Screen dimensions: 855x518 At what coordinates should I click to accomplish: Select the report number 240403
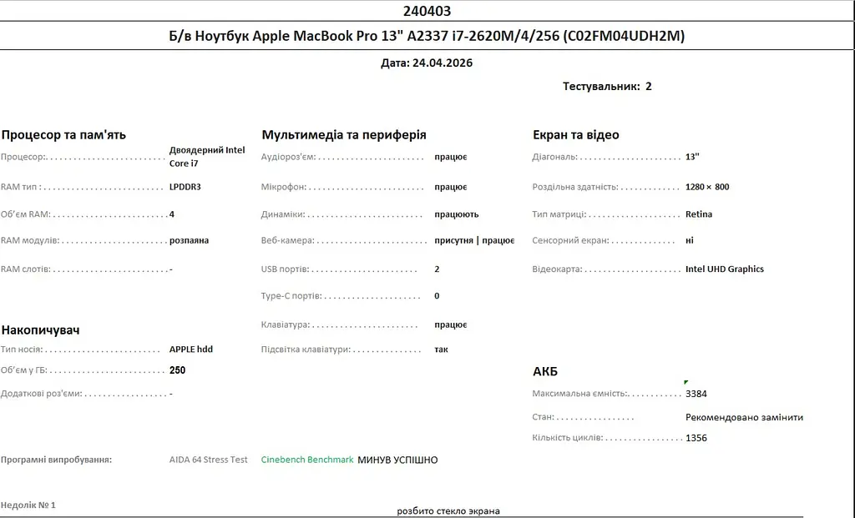coord(427,11)
